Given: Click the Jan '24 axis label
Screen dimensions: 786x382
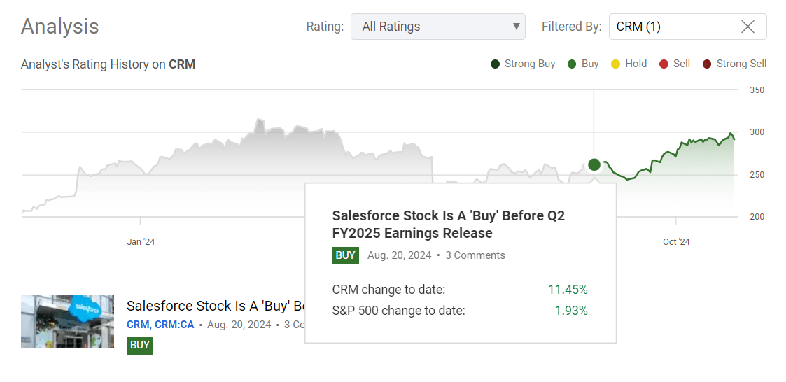Looking at the screenshot, I should click(141, 242).
